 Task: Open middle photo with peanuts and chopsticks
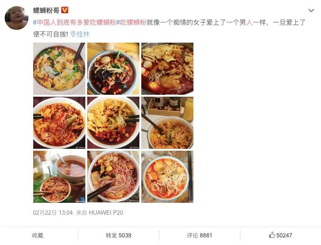113,123
